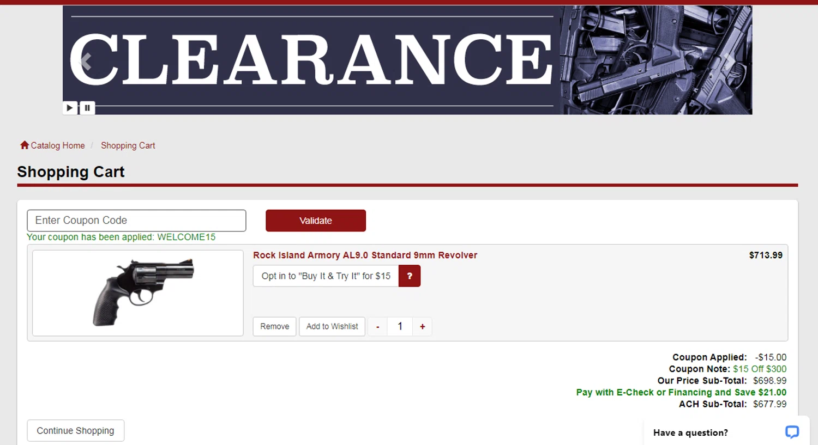This screenshot has width=818, height=445.
Task: Play the banner slideshow
Action: click(70, 108)
